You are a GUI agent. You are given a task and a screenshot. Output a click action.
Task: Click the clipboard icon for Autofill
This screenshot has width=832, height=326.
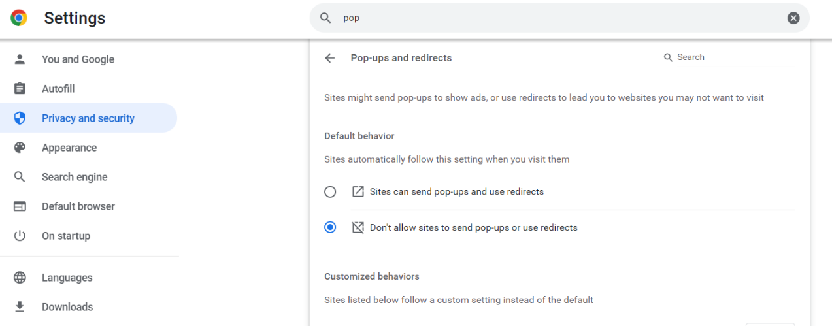click(20, 89)
